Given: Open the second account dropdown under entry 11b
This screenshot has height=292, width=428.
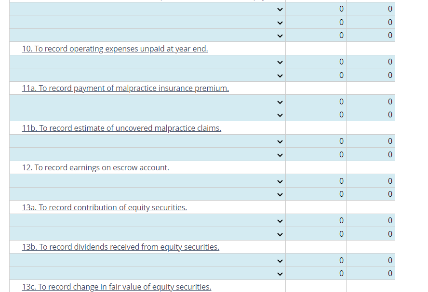Looking at the screenshot, I should (280, 154).
